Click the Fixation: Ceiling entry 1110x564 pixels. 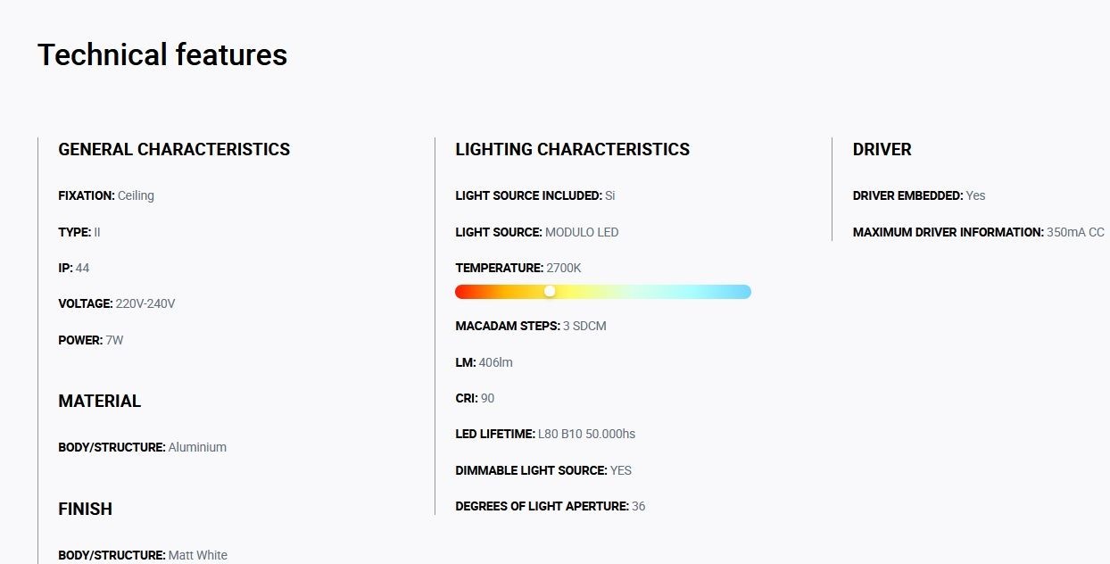(106, 195)
